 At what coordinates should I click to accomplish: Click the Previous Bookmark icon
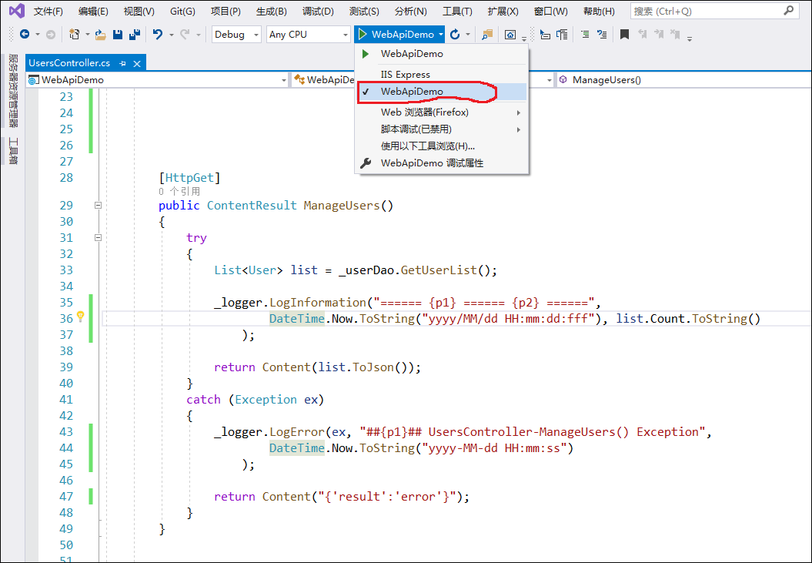point(642,34)
